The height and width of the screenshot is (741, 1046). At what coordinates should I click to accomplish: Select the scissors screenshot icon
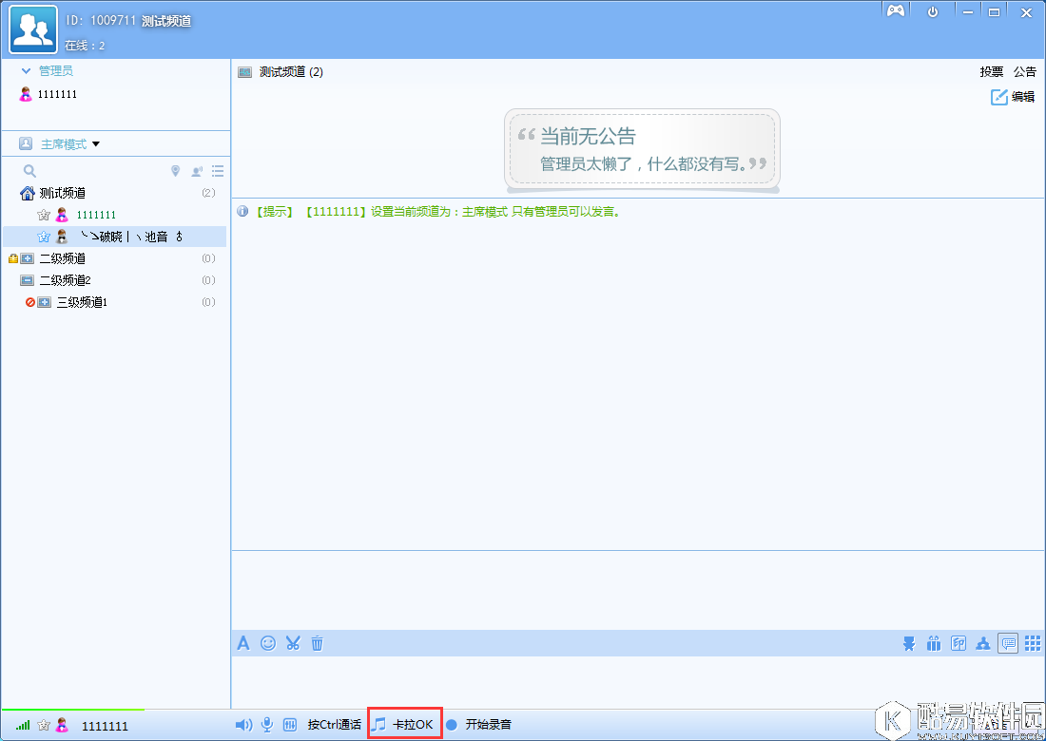click(292, 643)
